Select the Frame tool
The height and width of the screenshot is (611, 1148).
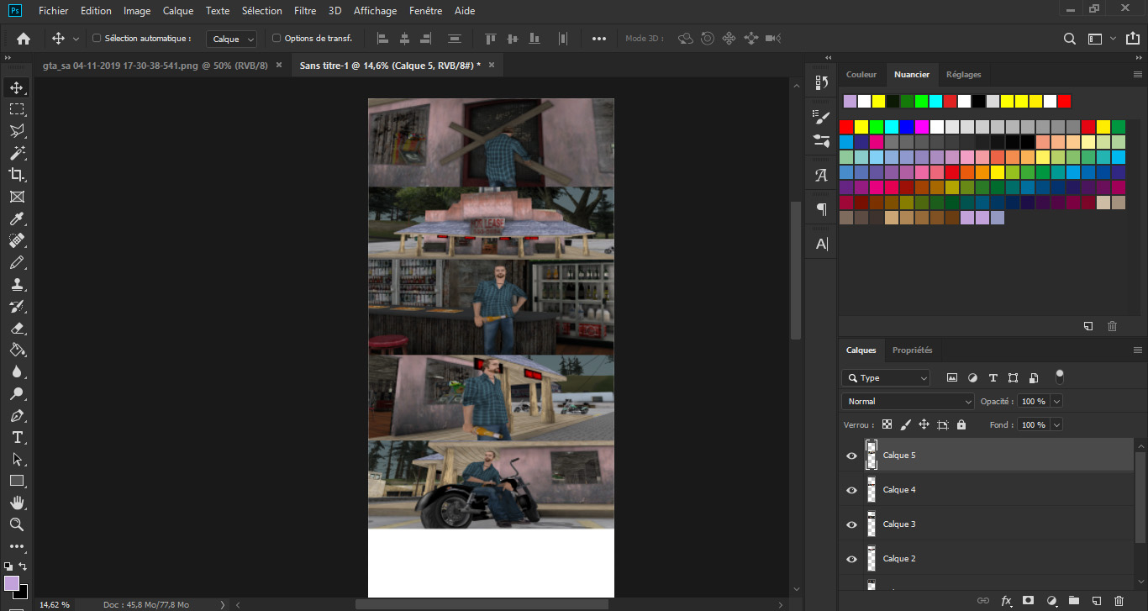pos(17,197)
